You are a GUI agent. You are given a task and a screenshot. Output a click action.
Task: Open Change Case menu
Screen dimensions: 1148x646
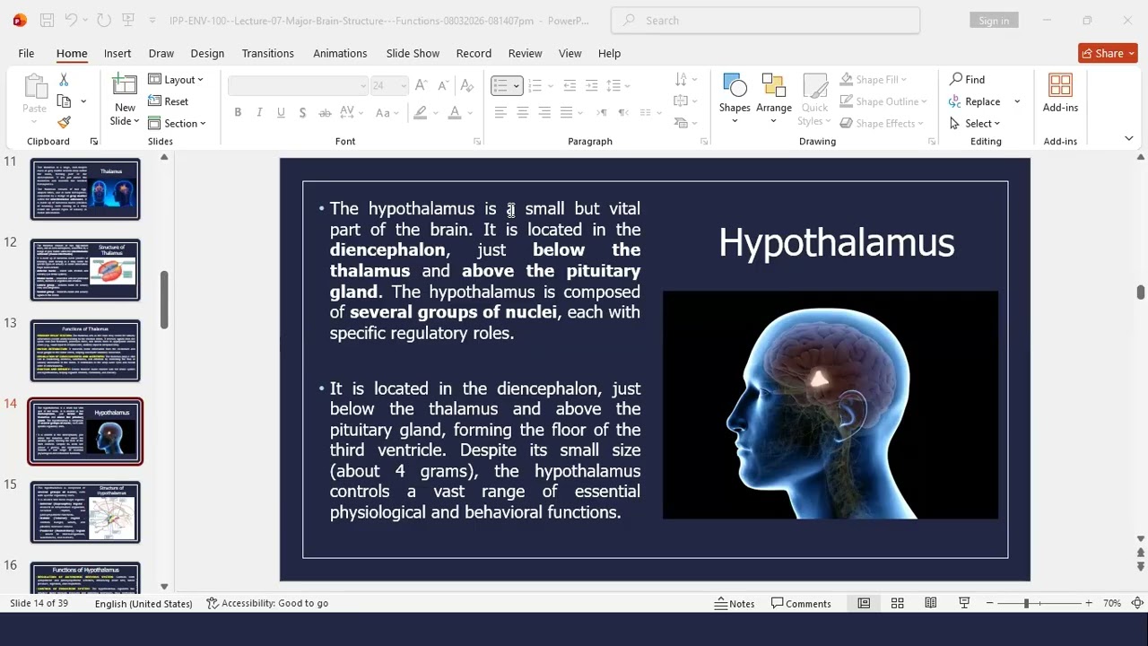tap(387, 112)
